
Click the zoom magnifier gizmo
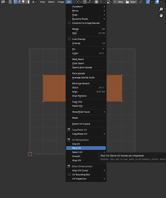(161, 9)
